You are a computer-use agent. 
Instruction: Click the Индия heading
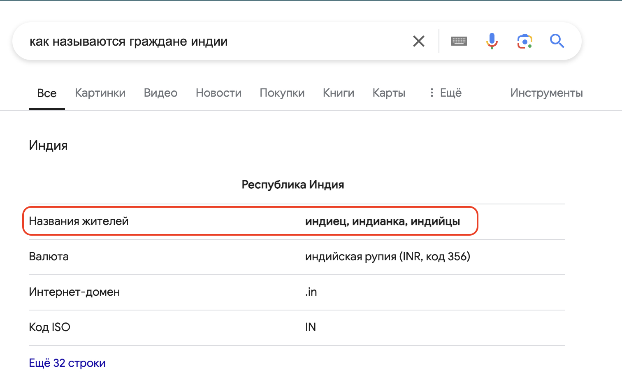point(48,145)
